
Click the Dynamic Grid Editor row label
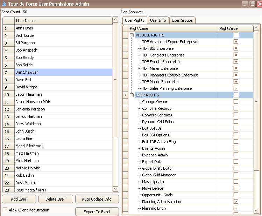pos(158,122)
